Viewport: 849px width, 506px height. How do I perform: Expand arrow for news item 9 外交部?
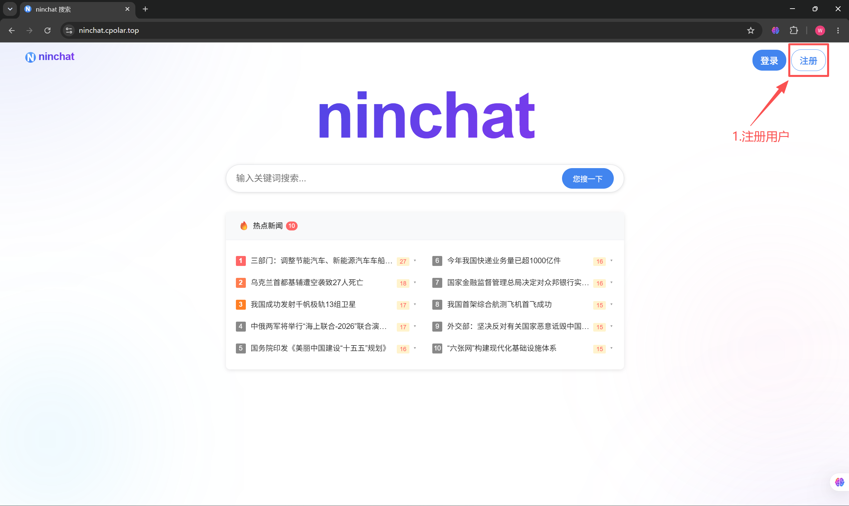point(611,326)
